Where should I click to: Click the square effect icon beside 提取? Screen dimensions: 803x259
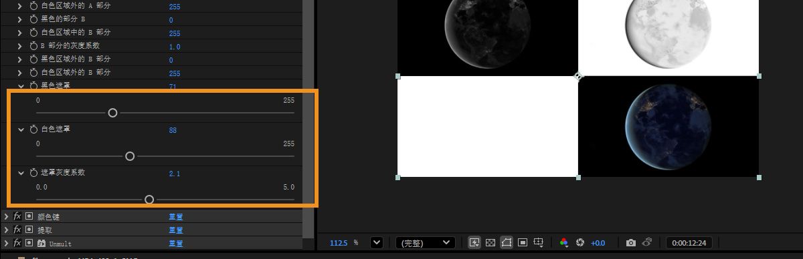tap(29, 230)
